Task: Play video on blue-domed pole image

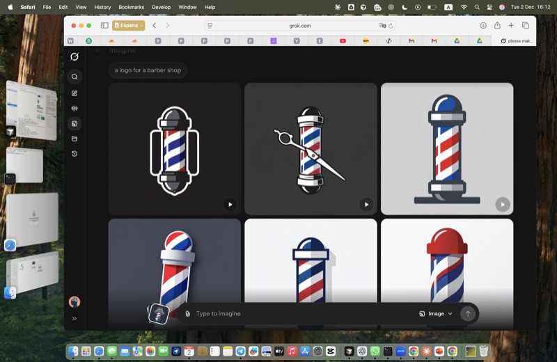Action: click(x=503, y=204)
